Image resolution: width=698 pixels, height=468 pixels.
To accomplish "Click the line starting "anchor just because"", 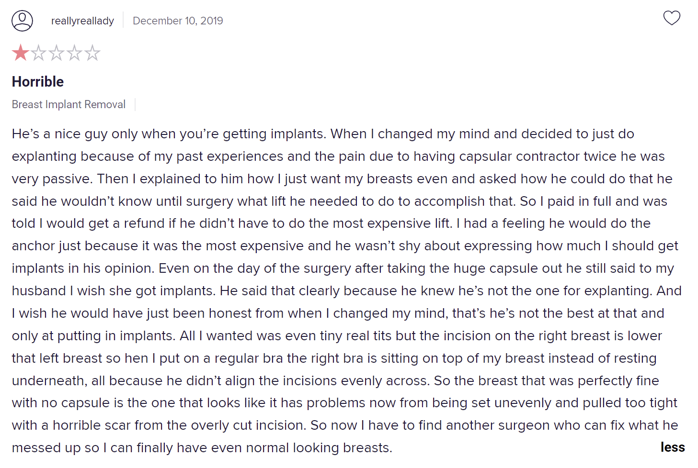I will [345, 246].
